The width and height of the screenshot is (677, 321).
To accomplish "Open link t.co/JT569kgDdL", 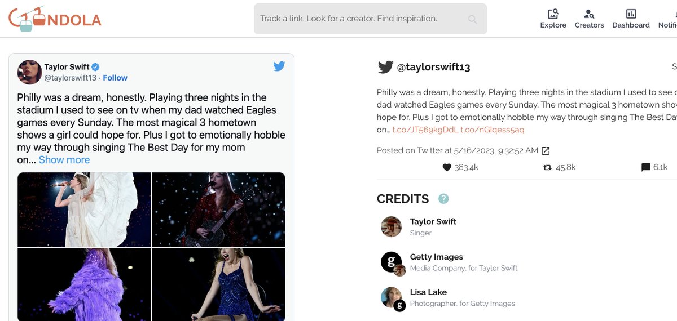I will coord(425,130).
